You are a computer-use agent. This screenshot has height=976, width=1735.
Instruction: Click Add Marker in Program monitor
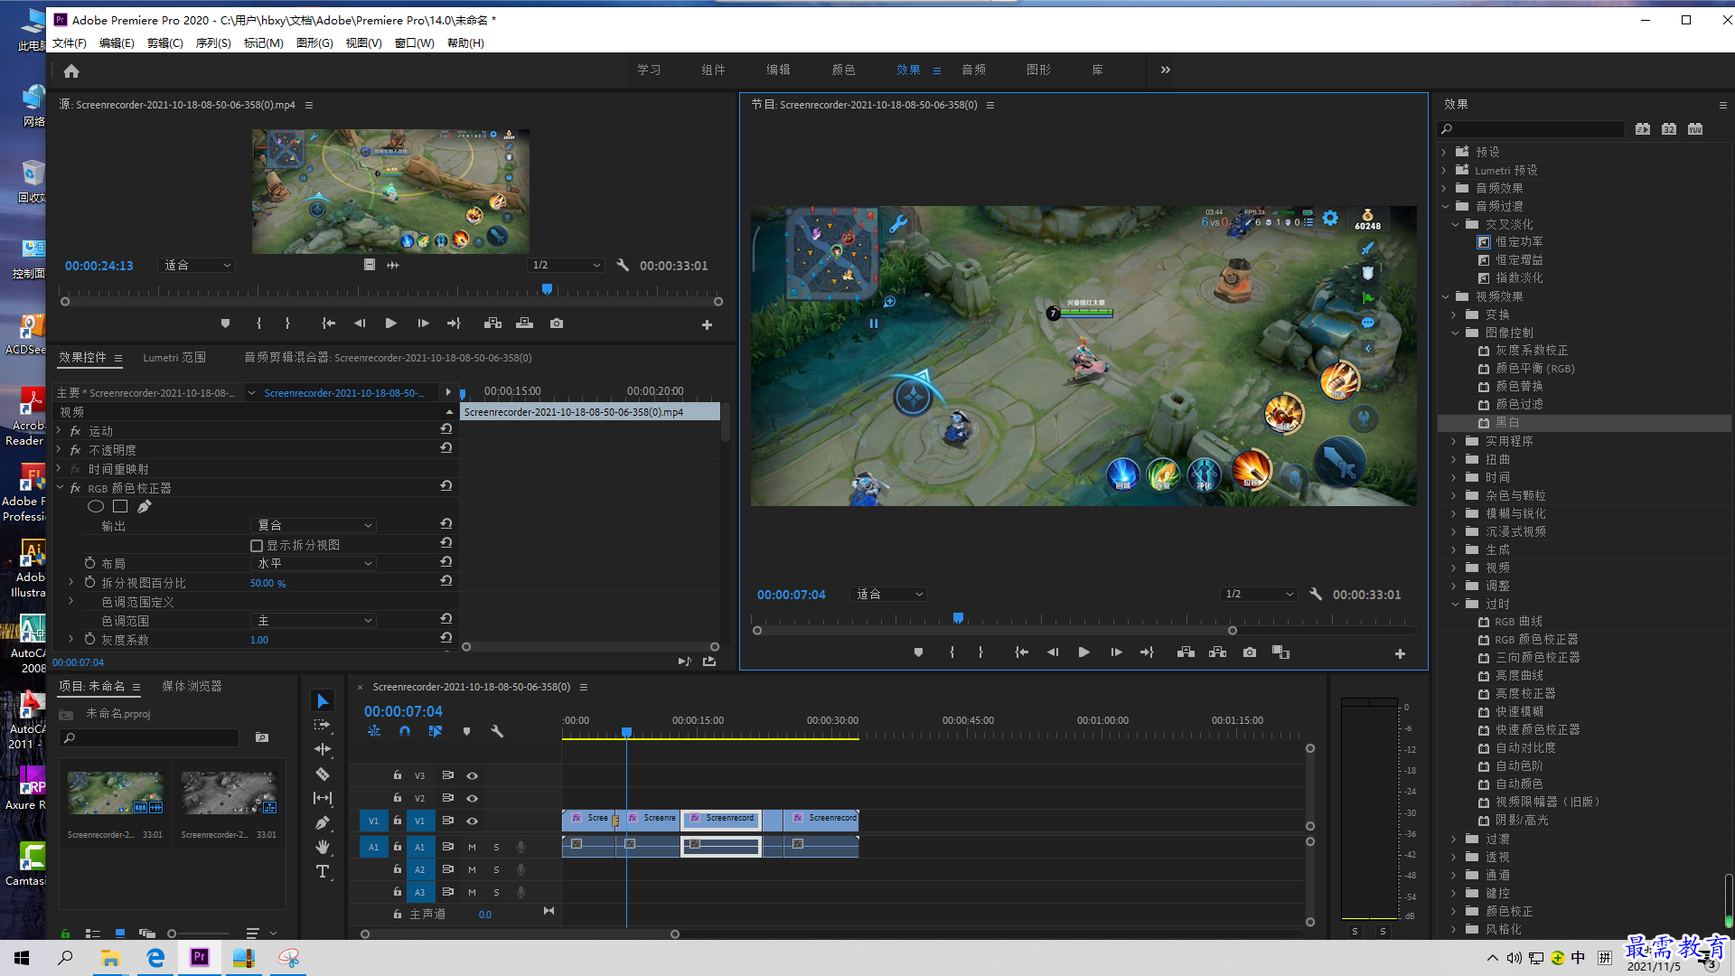pyautogui.click(x=918, y=652)
